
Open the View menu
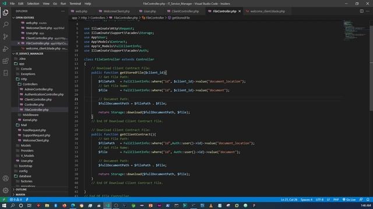click(46, 3)
